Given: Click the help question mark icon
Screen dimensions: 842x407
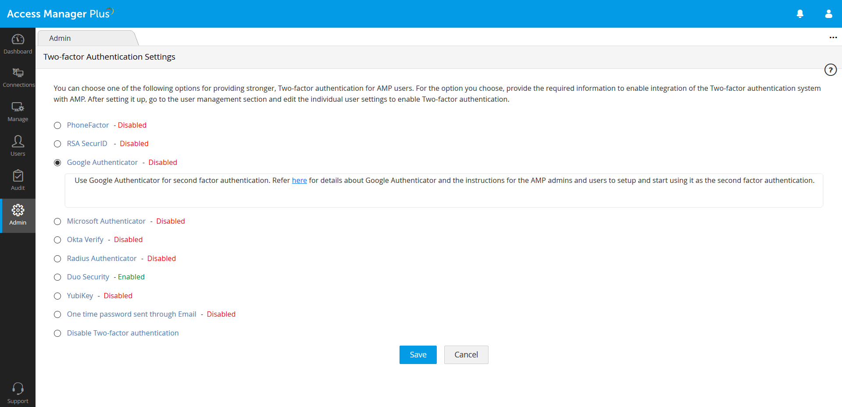Looking at the screenshot, I should [x=831, y=70].
